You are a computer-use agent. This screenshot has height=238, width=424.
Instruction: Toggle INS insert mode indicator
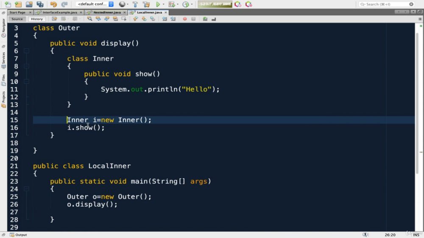[416, 235]
